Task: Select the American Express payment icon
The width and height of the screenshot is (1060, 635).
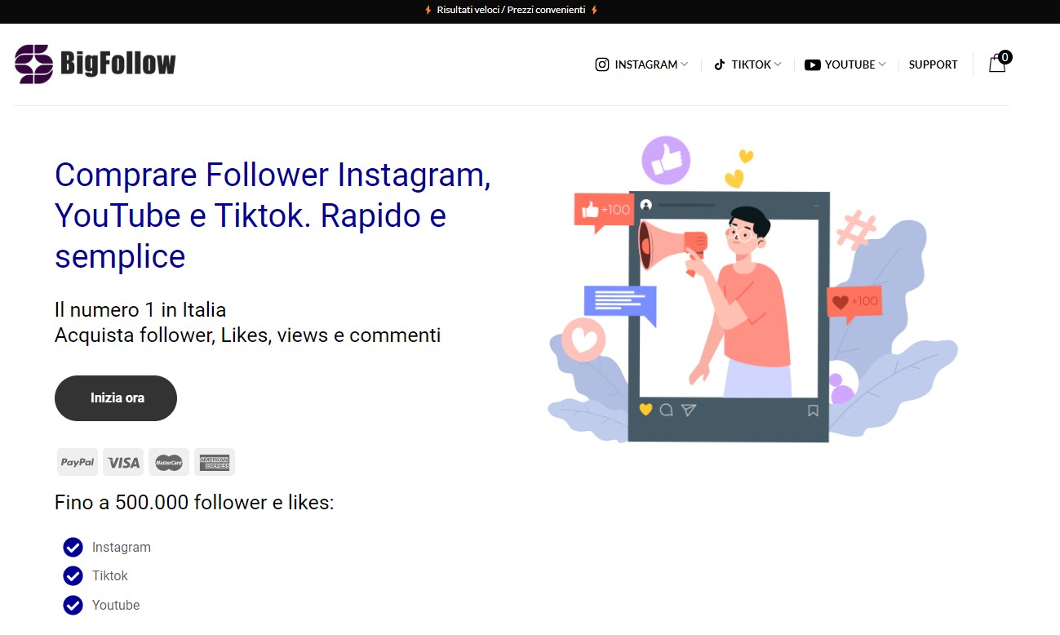Action: coord(215,461)
